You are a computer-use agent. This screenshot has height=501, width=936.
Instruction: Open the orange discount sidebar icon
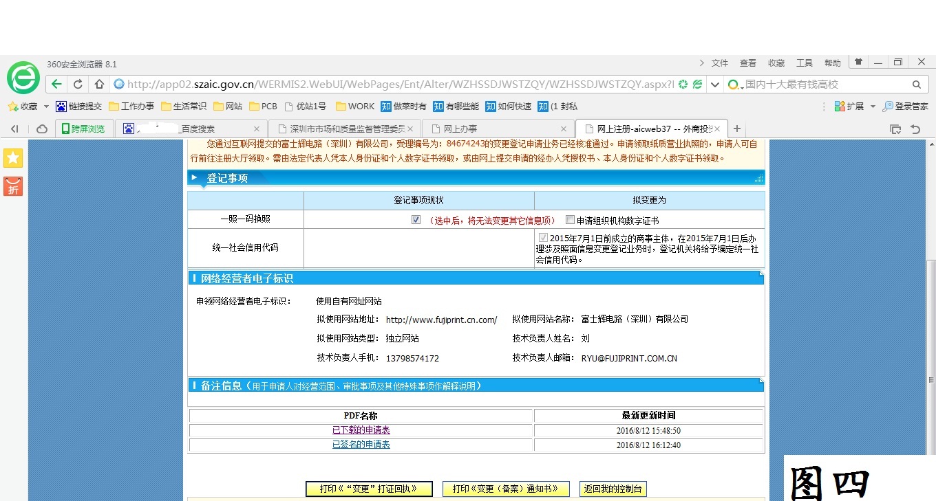[x=13, y=186]
